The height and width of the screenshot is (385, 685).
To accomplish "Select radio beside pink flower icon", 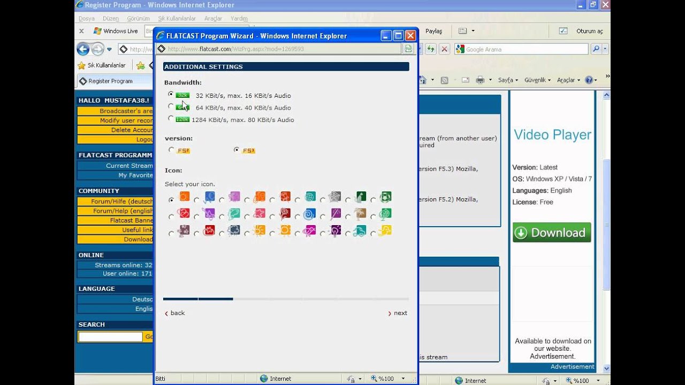I will (247, 217).
